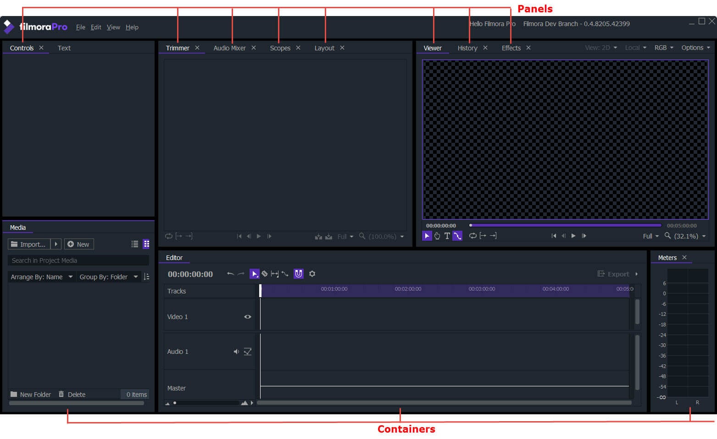717x439 pixels.
Task: Switch to the Effects tab
Action: [511, 48]
